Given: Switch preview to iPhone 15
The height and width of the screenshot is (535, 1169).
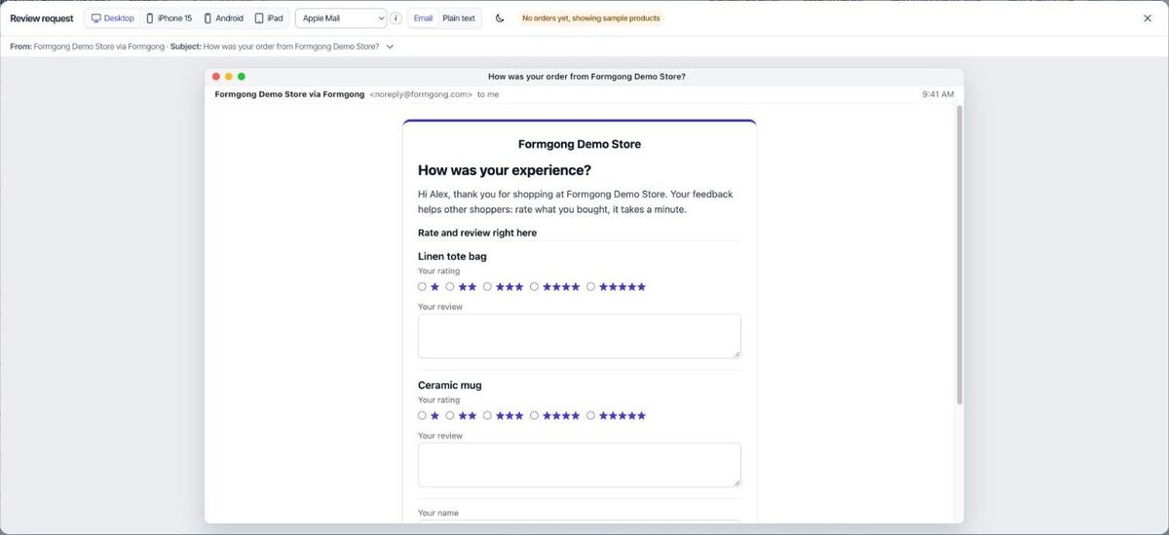Looking at the screenshot, I should coord(169,18).
